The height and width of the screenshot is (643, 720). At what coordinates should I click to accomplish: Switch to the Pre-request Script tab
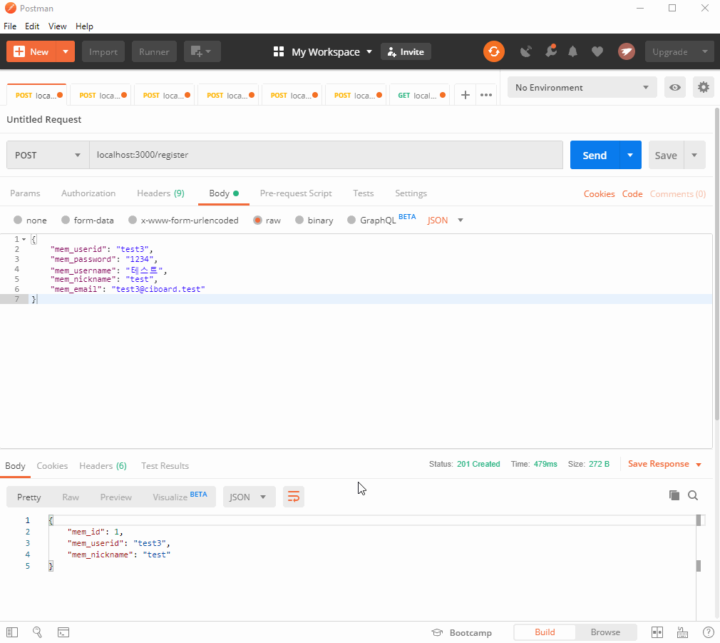click(x=296, y=193)
